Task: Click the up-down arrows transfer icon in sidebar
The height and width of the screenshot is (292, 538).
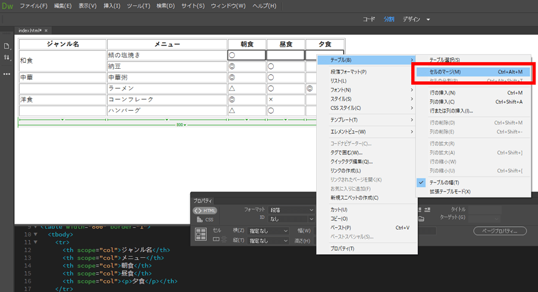Action: click(x=7, y=58)
